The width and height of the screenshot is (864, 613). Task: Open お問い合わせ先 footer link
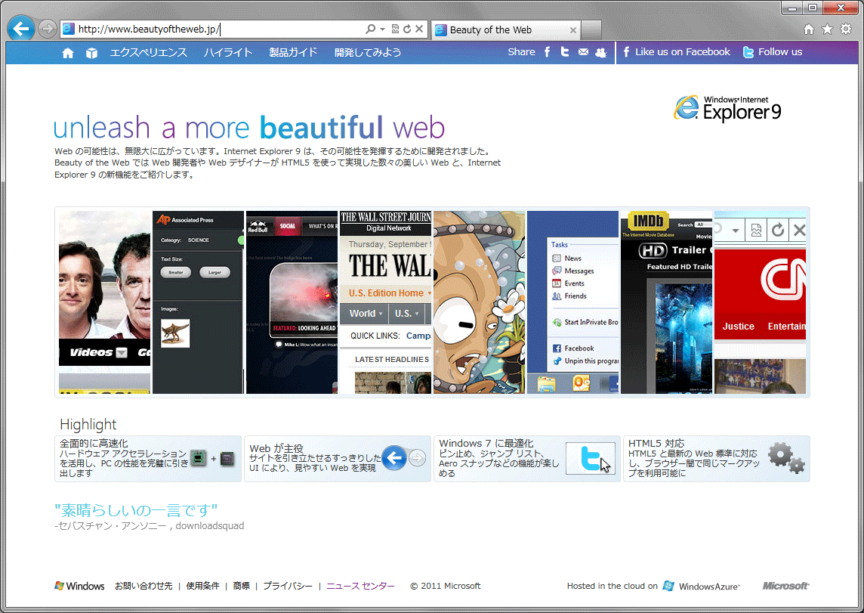(143, 586)
